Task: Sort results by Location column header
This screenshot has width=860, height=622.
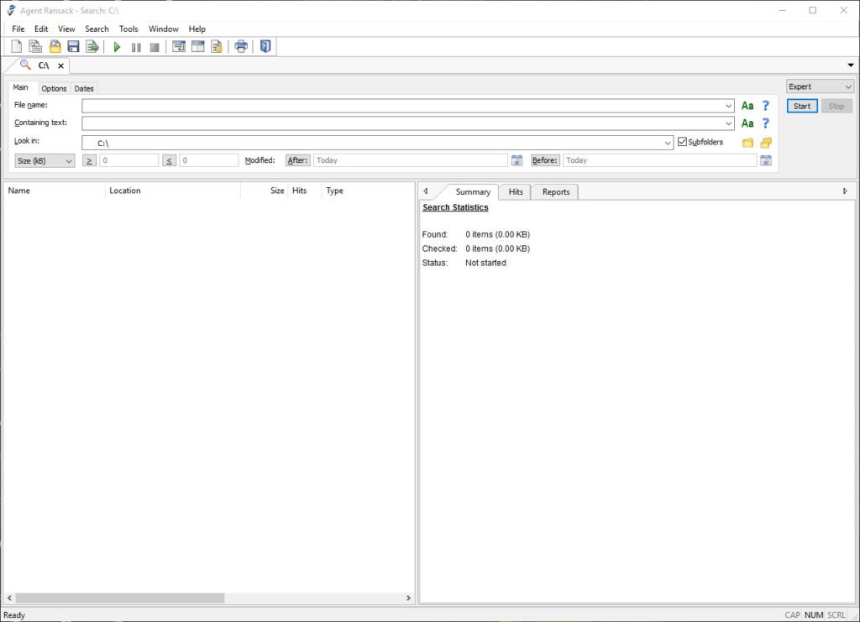Action: [x=172, y=191]
